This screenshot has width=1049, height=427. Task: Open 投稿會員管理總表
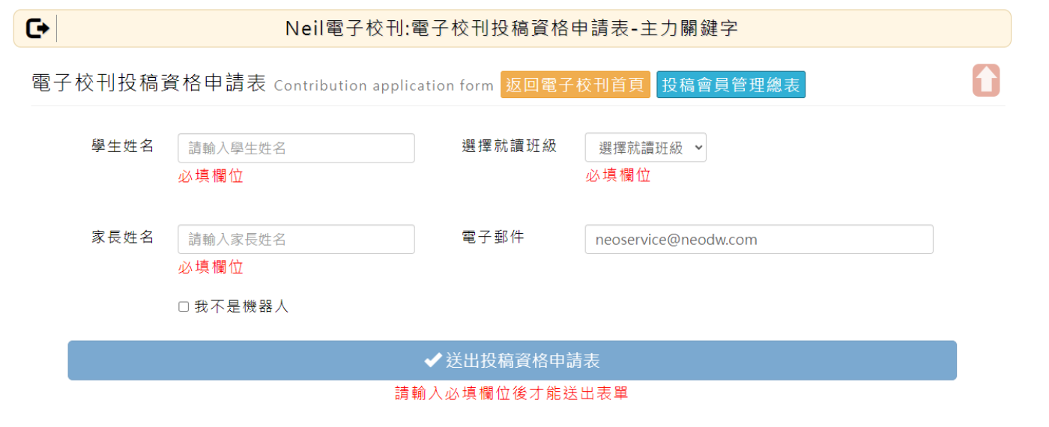[731, 85]
